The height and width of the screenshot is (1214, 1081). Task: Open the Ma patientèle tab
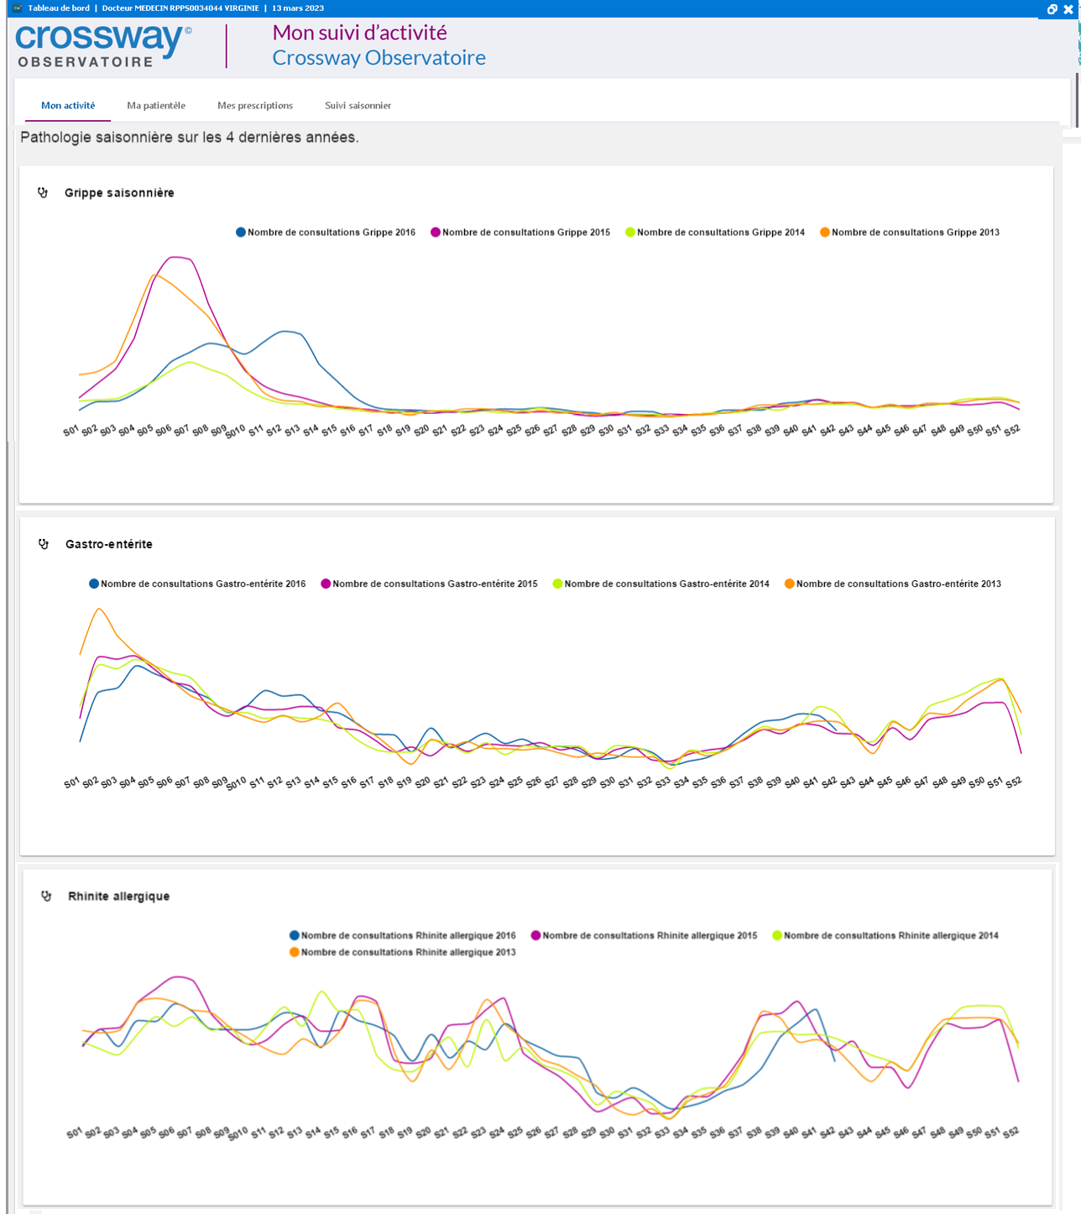[156, 106]
